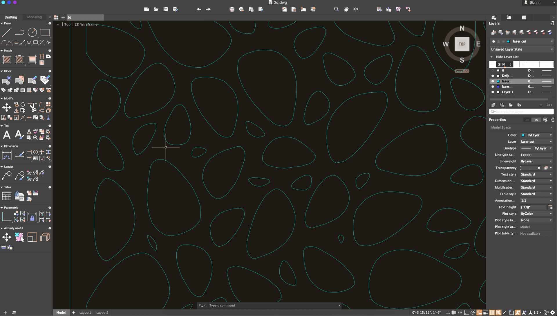Collapse the Hide Layer List section

[x=491, y=57]
